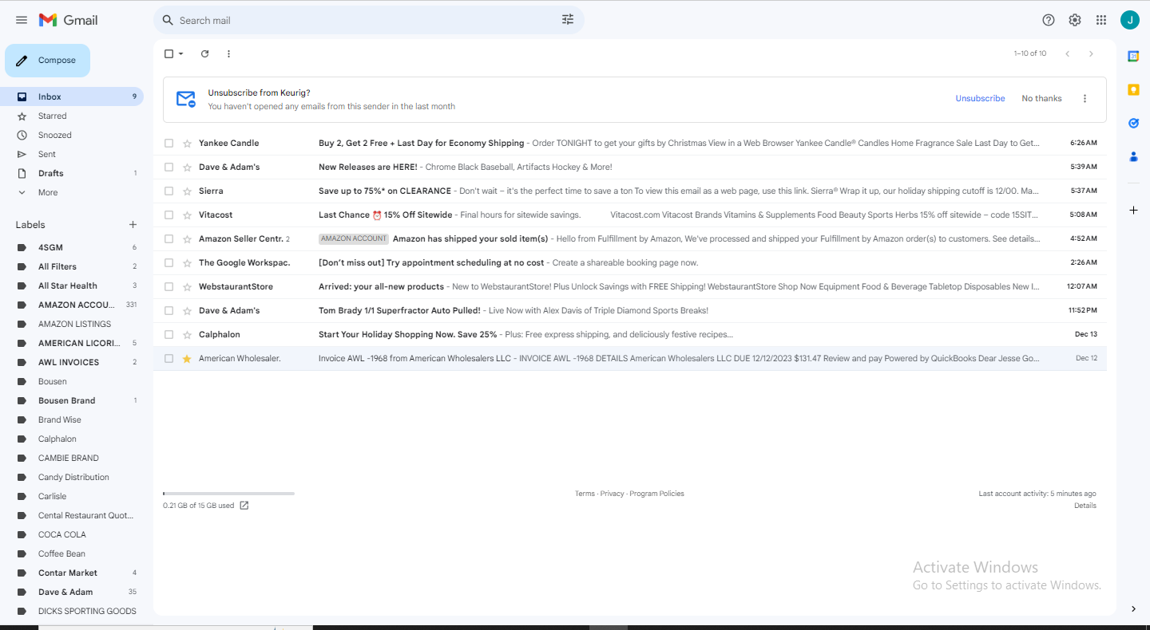The height and width of the screenshot is (630, 1150).
Task: Open the Google apps grid
Action: coord(1101,20)
